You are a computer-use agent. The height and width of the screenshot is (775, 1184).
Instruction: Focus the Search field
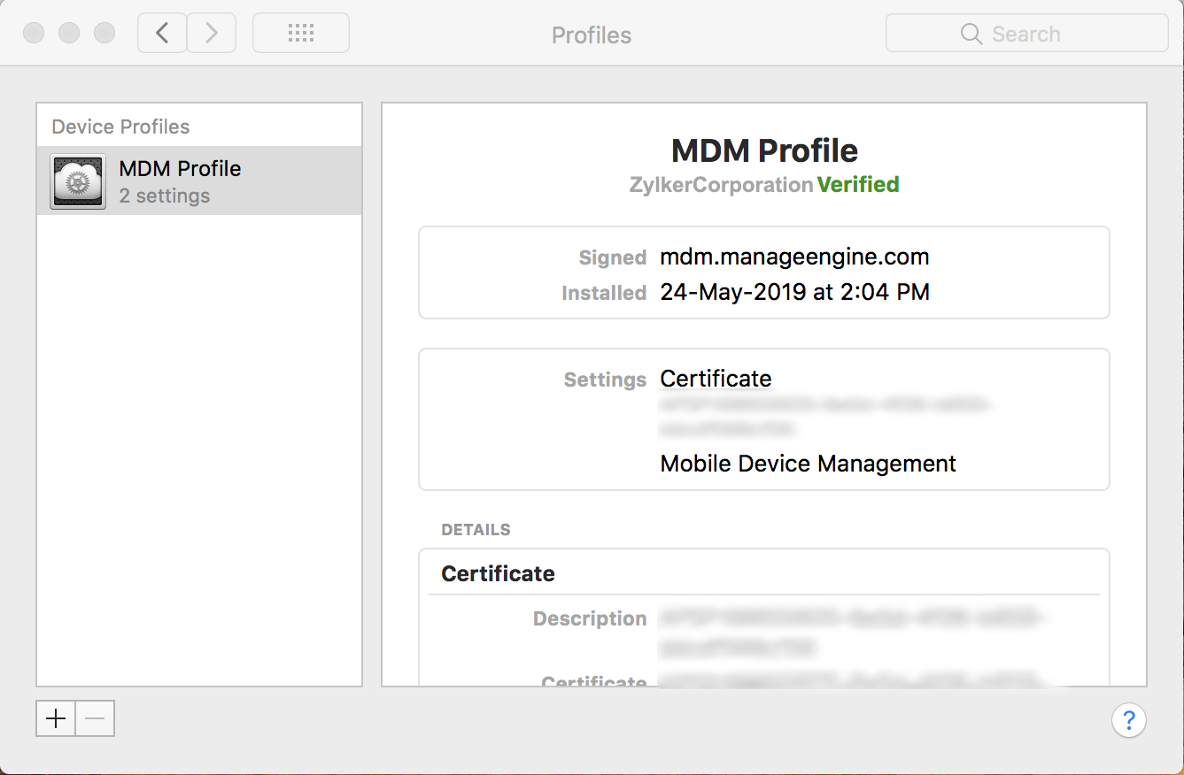(1045, 34)
